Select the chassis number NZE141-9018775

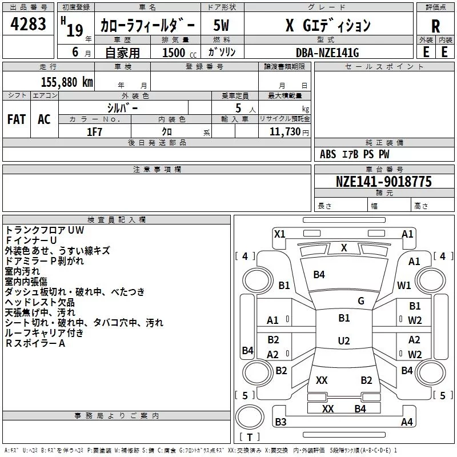pos(383,181)
